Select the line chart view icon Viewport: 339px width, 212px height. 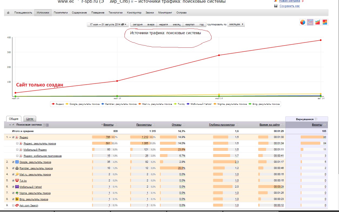click(x=310, y=22)
